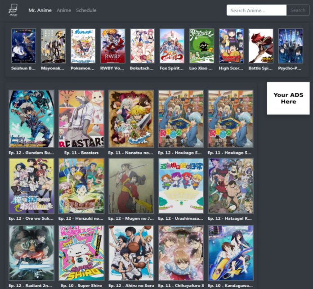Open Houkago S... episode 12 poster
The width and height of the screenshot is (313, 289).
pos(181,119)
